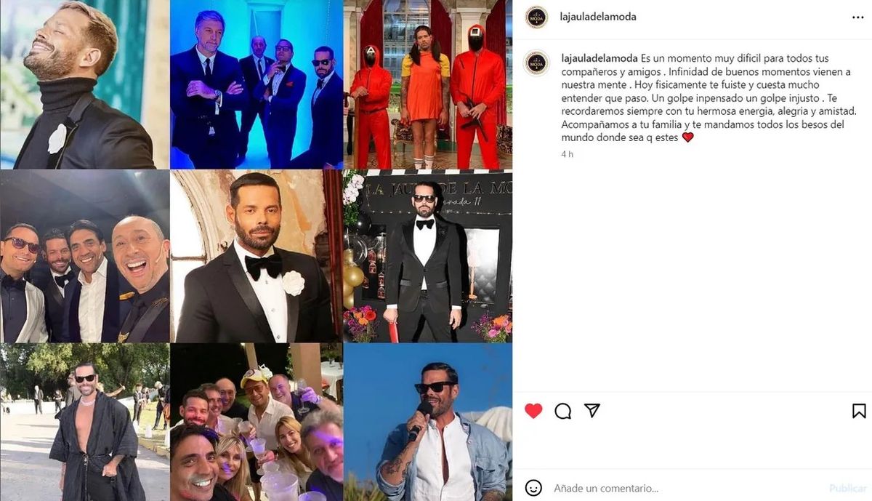Click the Publicar button

(x=848, y=489)
